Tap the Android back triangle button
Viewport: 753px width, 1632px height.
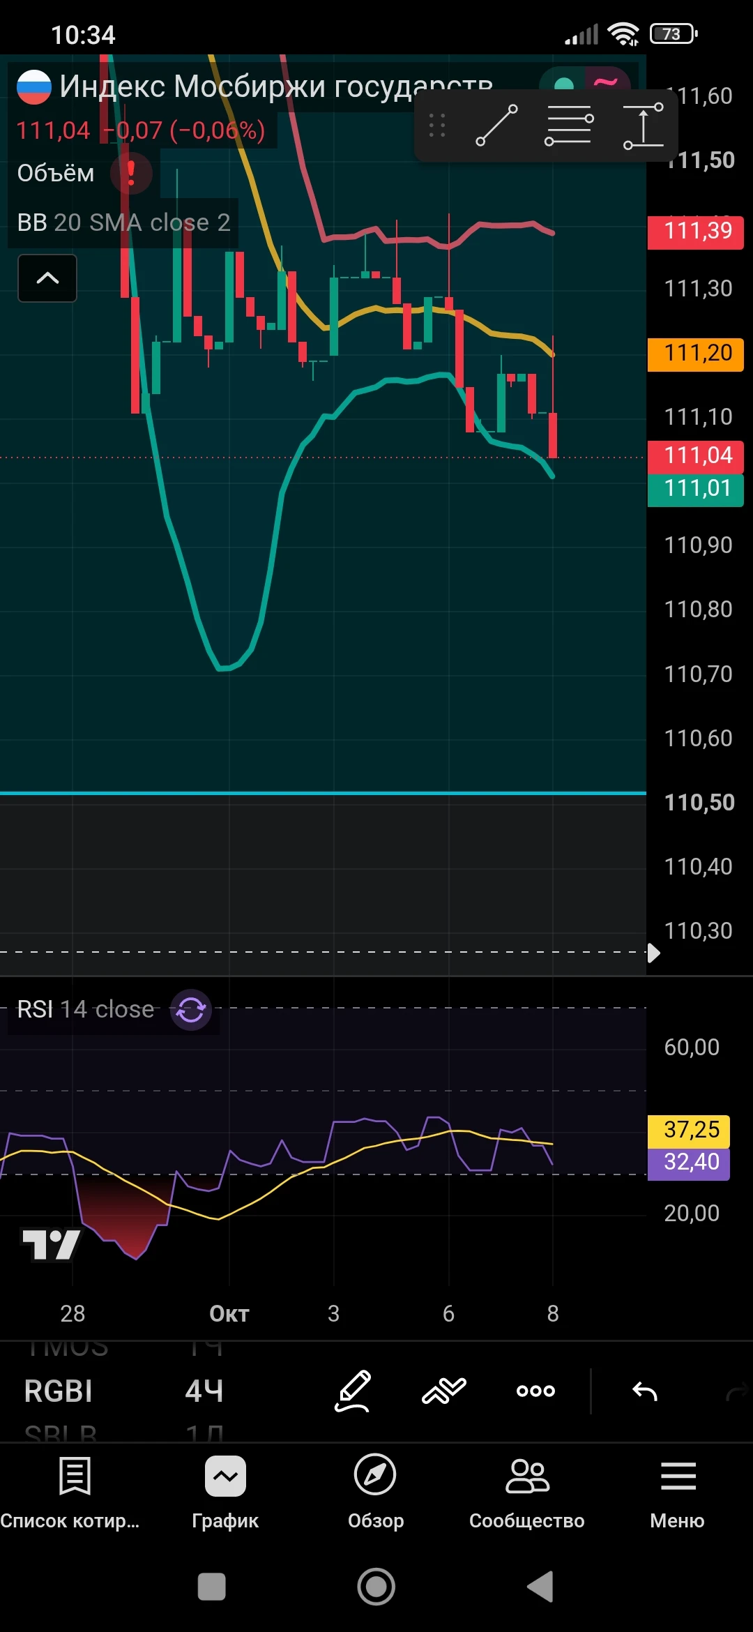pos(540,1587)
